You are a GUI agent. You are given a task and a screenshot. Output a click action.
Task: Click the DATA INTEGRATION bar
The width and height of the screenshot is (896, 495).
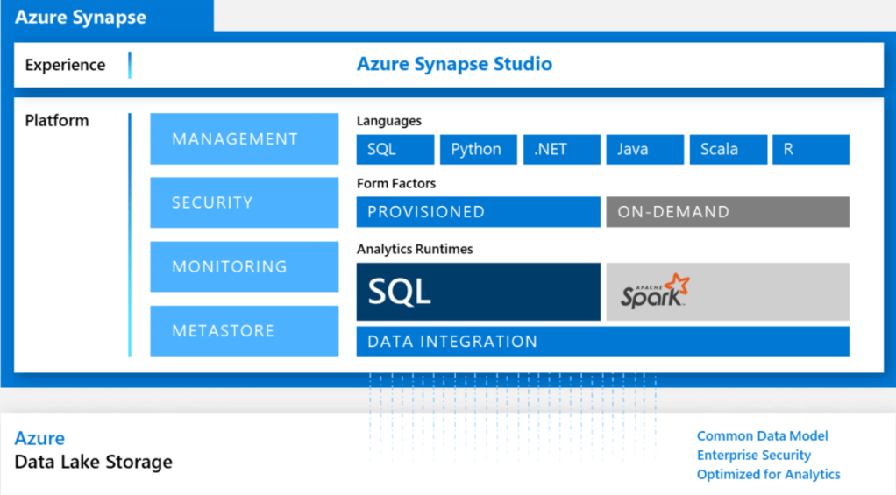(x=602, y=342)
